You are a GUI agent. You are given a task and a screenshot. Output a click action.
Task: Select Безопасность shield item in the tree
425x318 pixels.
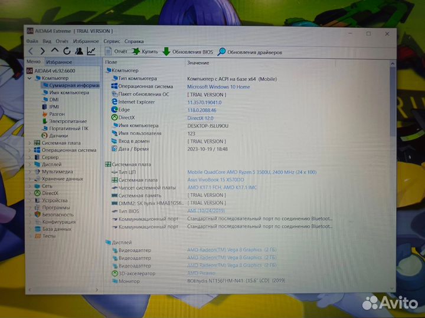tap(54, 215)
